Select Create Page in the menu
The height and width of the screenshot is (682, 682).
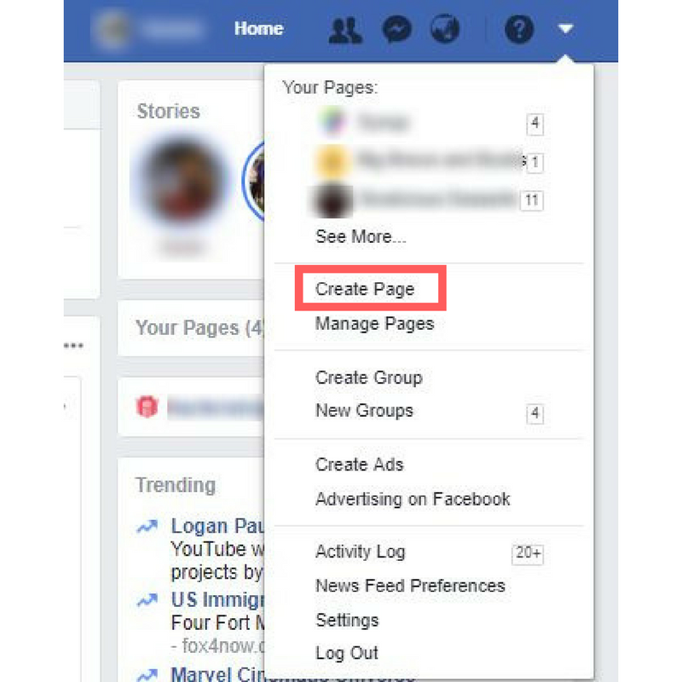(365, 289)
